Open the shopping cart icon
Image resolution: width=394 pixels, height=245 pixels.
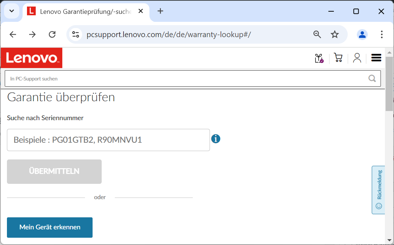coord(338,58)
